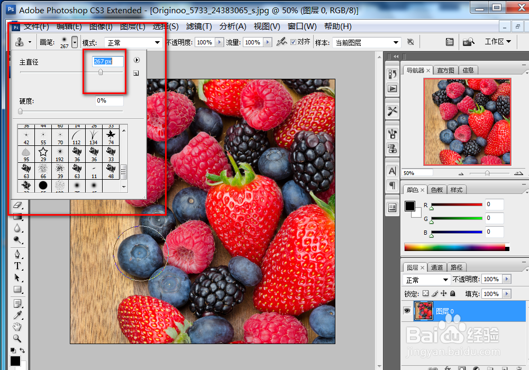The height and width of the screenshot is (370, 529).
Task: Open the 图像(I) menu
Action: (x=101, y=26)
